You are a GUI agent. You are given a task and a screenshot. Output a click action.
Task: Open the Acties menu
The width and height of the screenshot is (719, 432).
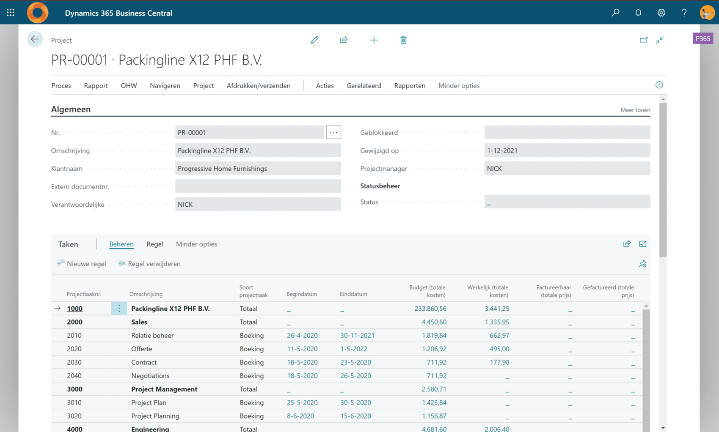pyautogui.click(x=325, y=85)
